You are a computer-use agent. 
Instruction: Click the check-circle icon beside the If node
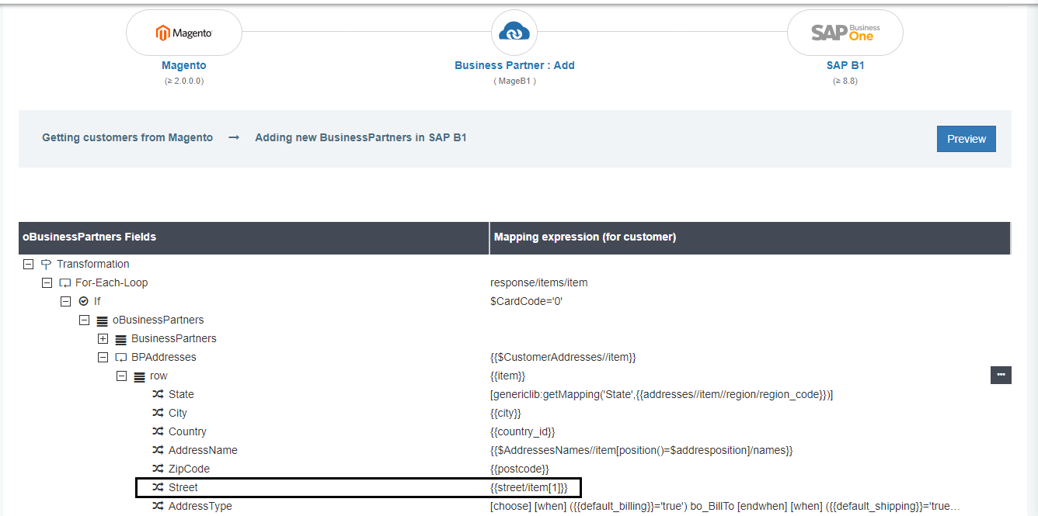[x=84, y=301]
